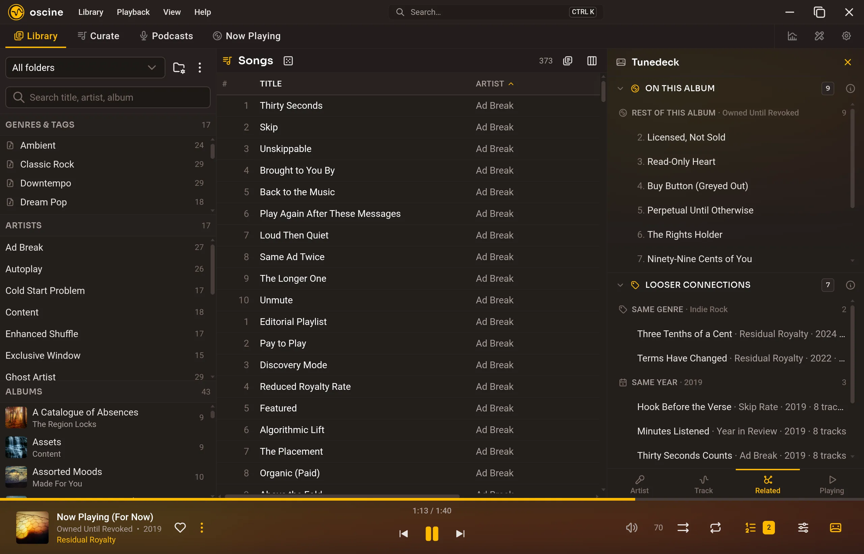Toggle the heart favorite on current track

tap(180, 528)
